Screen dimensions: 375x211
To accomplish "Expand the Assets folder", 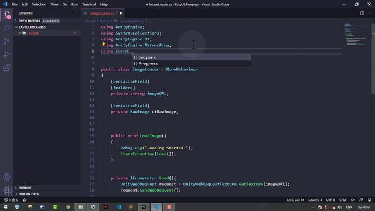I will tap(19, 33).
